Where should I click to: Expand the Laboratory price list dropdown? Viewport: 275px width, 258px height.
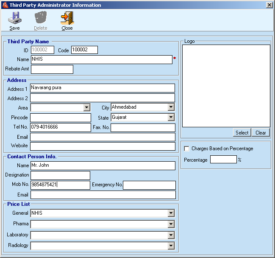[171, 235]
